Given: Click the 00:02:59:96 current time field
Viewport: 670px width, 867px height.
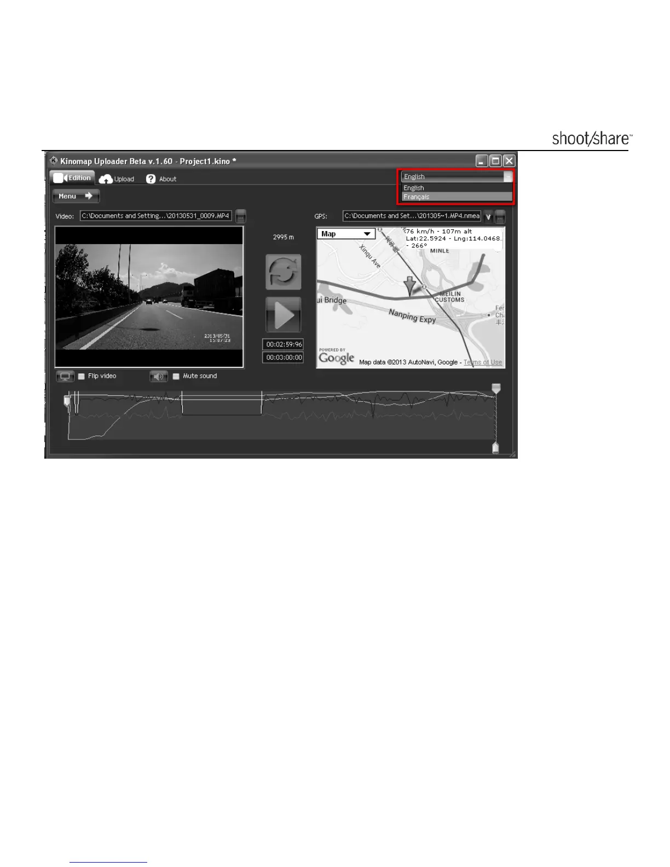Looking at the screenshot, I should click(x=283, y=344).
